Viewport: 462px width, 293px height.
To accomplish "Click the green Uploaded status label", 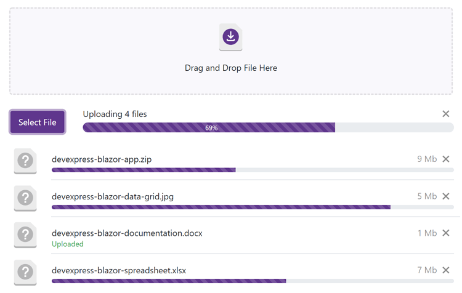I will (67, 244).
